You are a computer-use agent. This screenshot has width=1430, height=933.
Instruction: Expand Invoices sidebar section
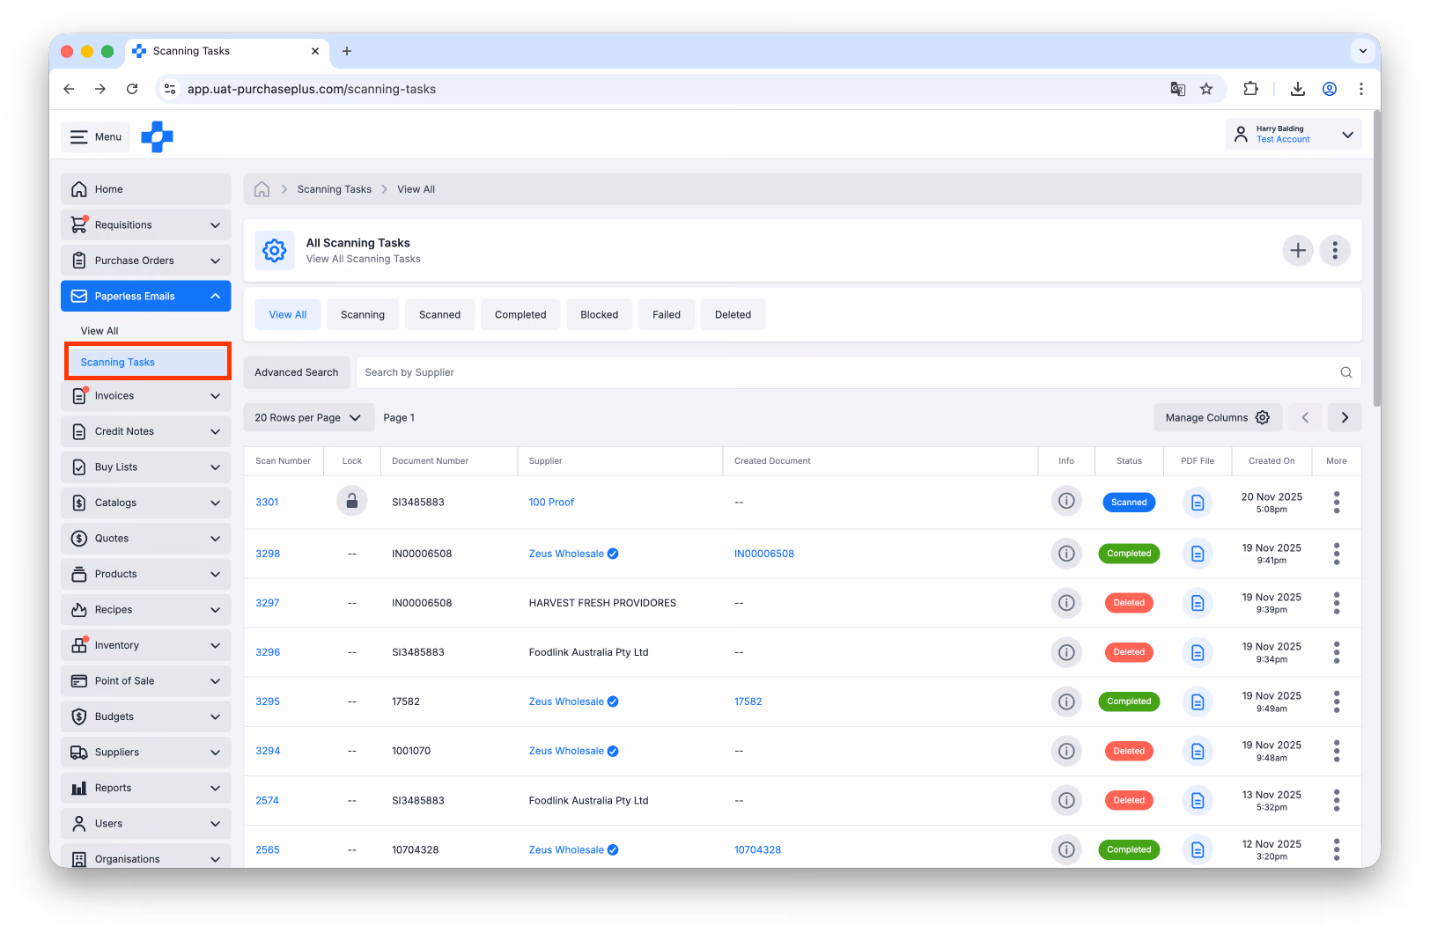146,396
